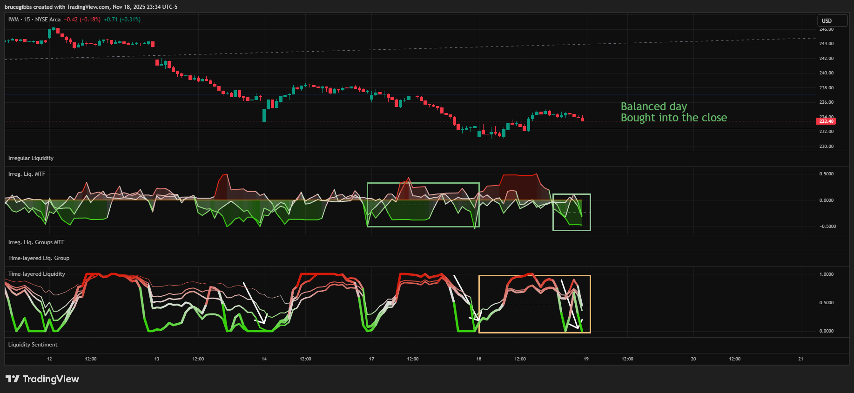The image size is (854, 393).
Task: Click the red 233.48 current price label
Action: click(826, 121)
